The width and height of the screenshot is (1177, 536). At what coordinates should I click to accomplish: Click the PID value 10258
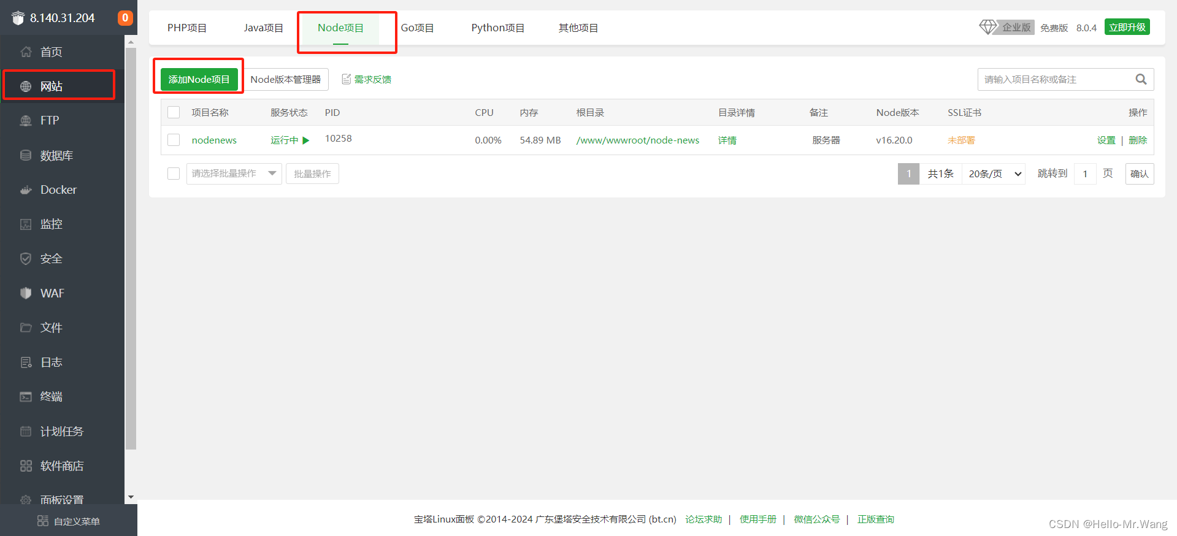click(x=339, y=139)
